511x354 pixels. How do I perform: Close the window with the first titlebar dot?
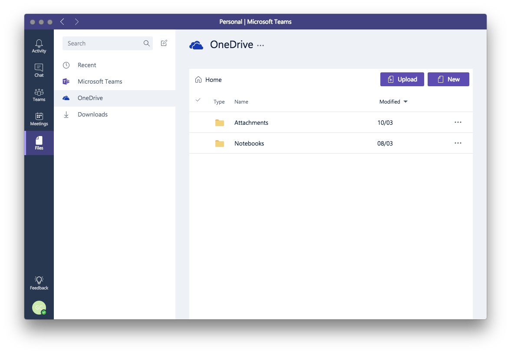pyautogui.click(x=33, y=22)
